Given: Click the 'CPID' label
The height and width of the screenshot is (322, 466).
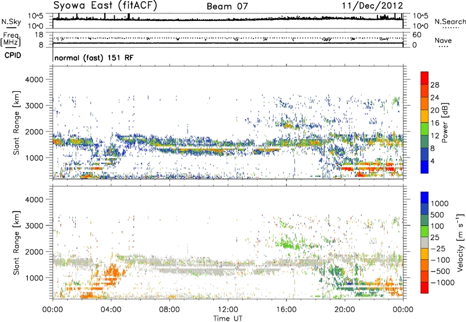Looking at the screenshot, I should pos(13,55).
